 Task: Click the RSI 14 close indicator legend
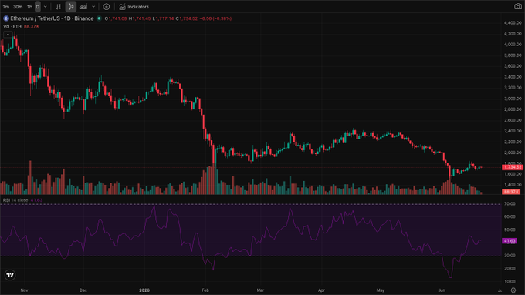15,200
